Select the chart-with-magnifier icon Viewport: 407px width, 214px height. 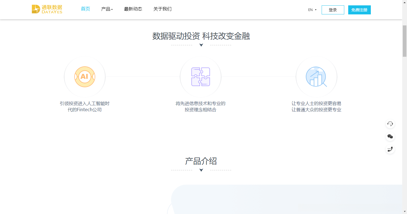click(x=316, y=77)
